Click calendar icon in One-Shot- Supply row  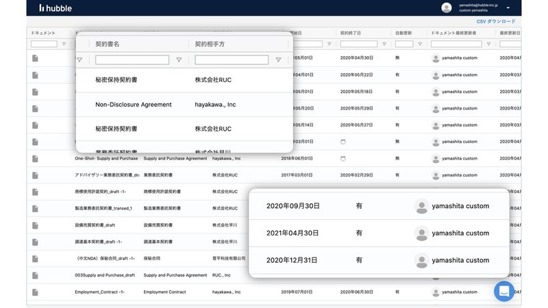343,159
